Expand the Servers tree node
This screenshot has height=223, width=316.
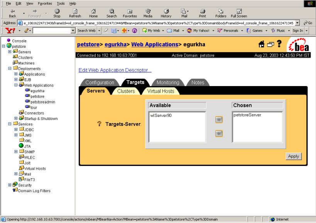pyautogui.click(x=10, y=52)
